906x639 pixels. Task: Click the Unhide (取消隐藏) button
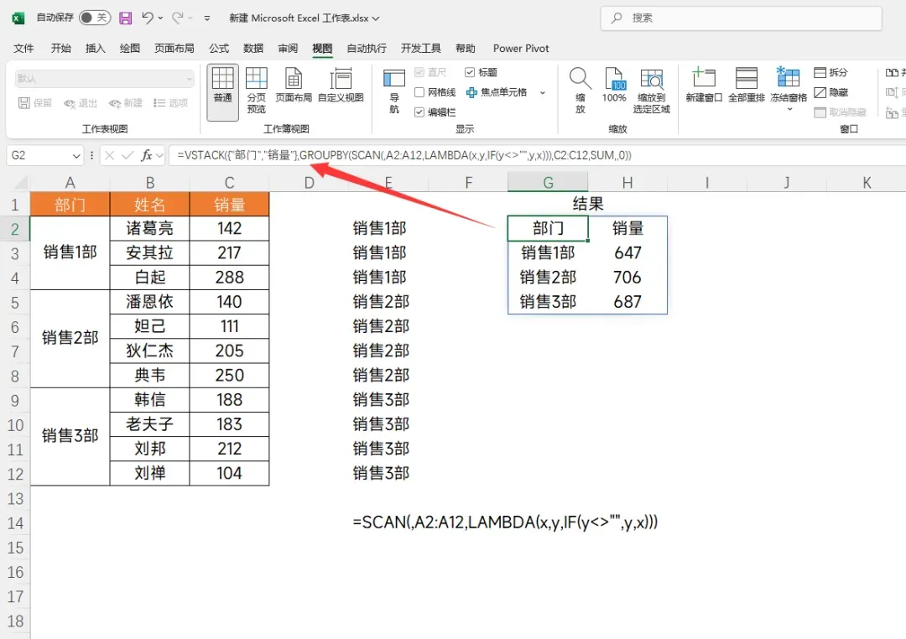pyautogui.click(x=841, y=112)
